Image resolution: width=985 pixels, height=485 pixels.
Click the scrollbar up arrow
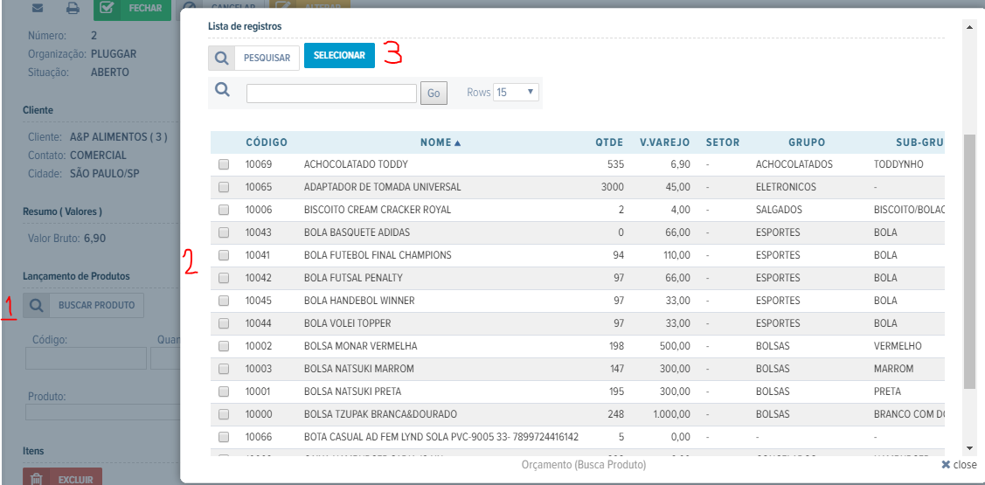click(970, 25)
